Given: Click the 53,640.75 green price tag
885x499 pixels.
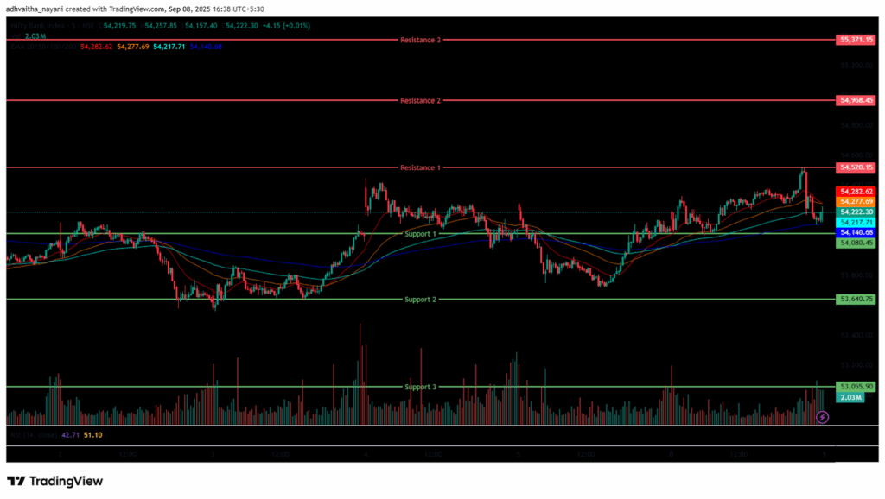Looking at the screenshot, I should (x=856, y=300).
